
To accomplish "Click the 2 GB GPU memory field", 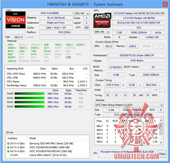I will coord(119,32).
